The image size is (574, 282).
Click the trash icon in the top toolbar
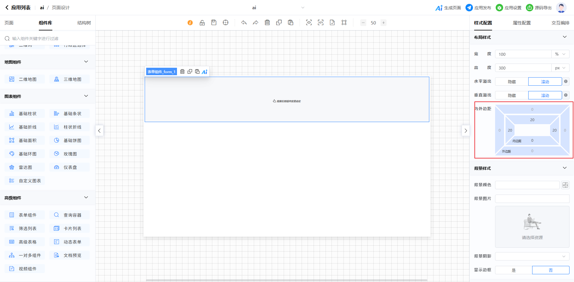click(x=267, y=23)
